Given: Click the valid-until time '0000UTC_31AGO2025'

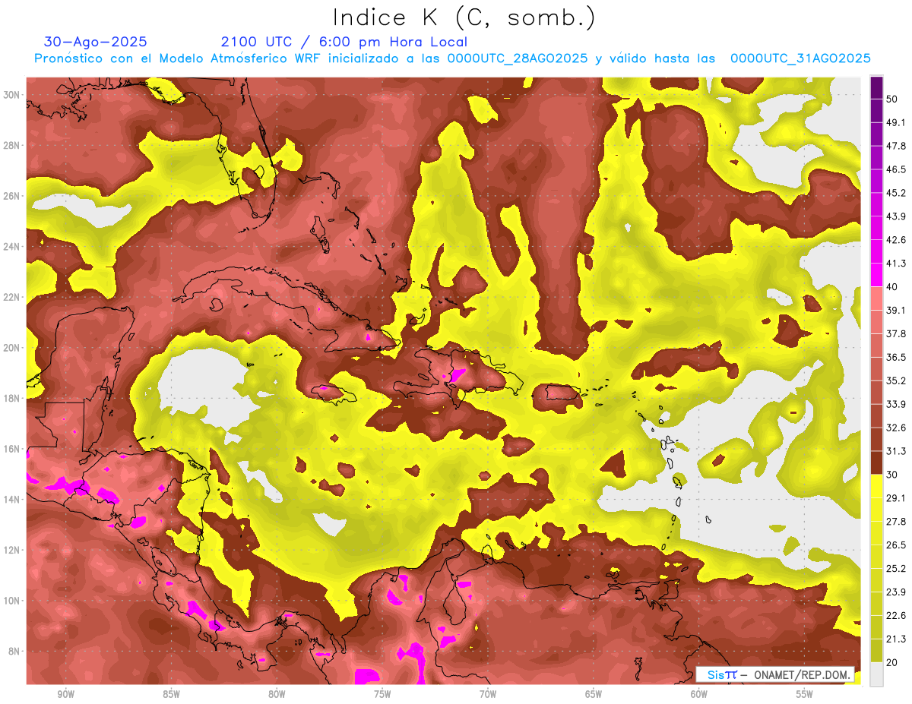Looking at the screenshot, I should 800,58.
